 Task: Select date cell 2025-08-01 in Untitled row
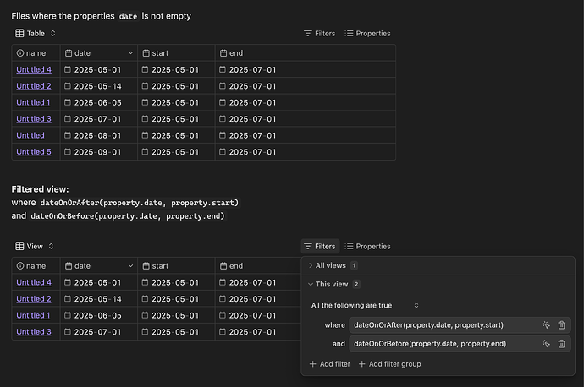[99, 135]
